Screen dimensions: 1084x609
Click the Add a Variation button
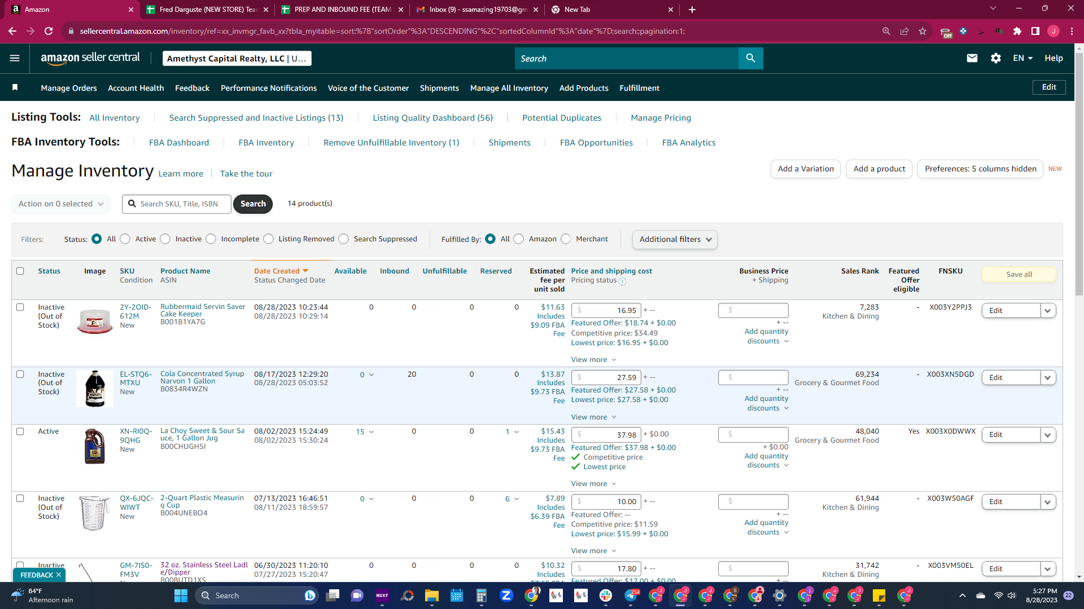pos(806,169)
